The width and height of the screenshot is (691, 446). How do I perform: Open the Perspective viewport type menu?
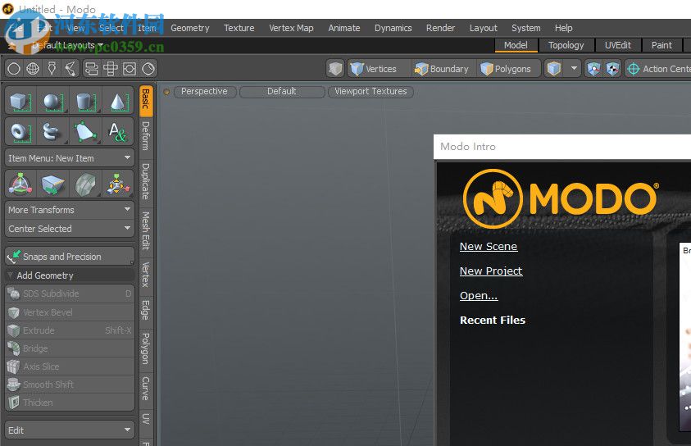[x=205, y=92]
